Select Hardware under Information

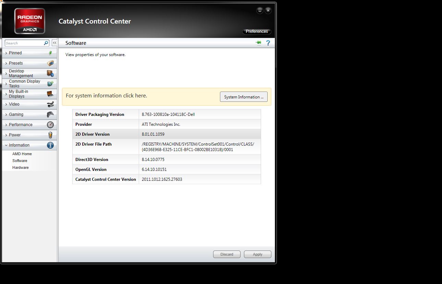[21, 167]
